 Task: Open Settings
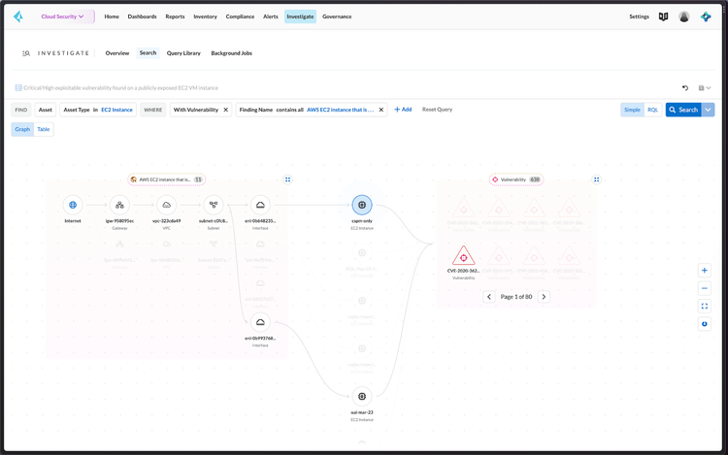[640, 16]
